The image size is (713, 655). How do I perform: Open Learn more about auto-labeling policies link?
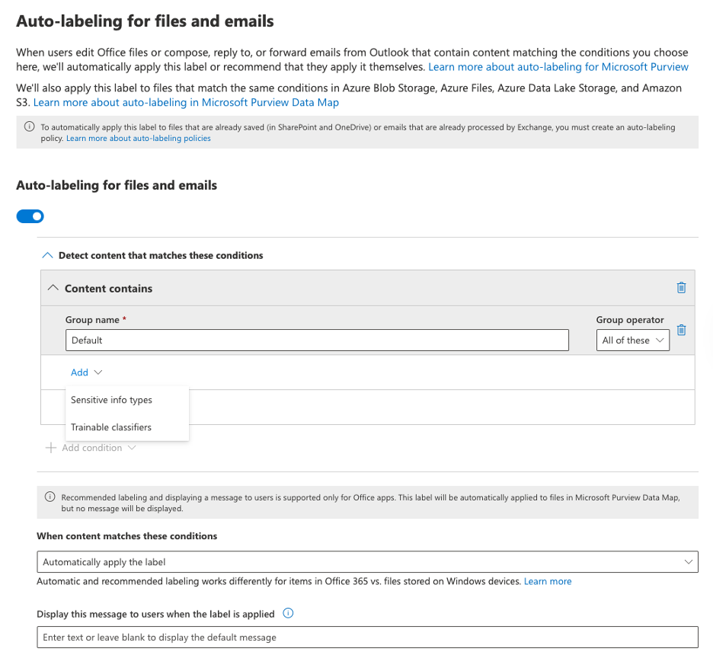pos(138,139)
